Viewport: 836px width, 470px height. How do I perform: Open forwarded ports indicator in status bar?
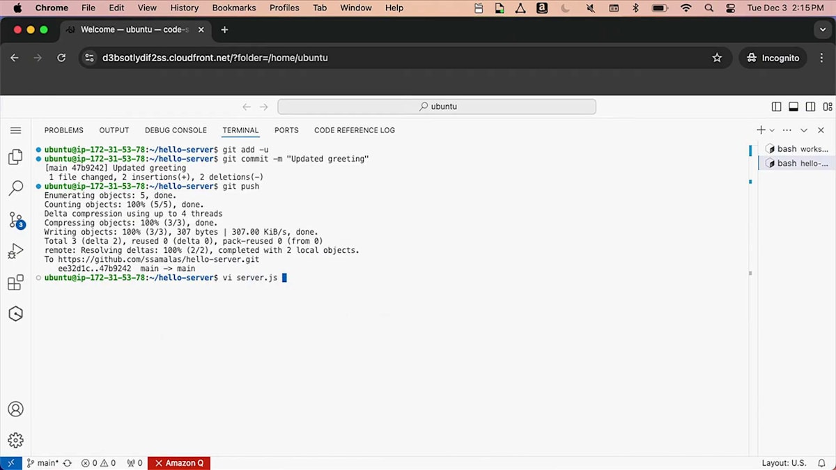point(134,463)
